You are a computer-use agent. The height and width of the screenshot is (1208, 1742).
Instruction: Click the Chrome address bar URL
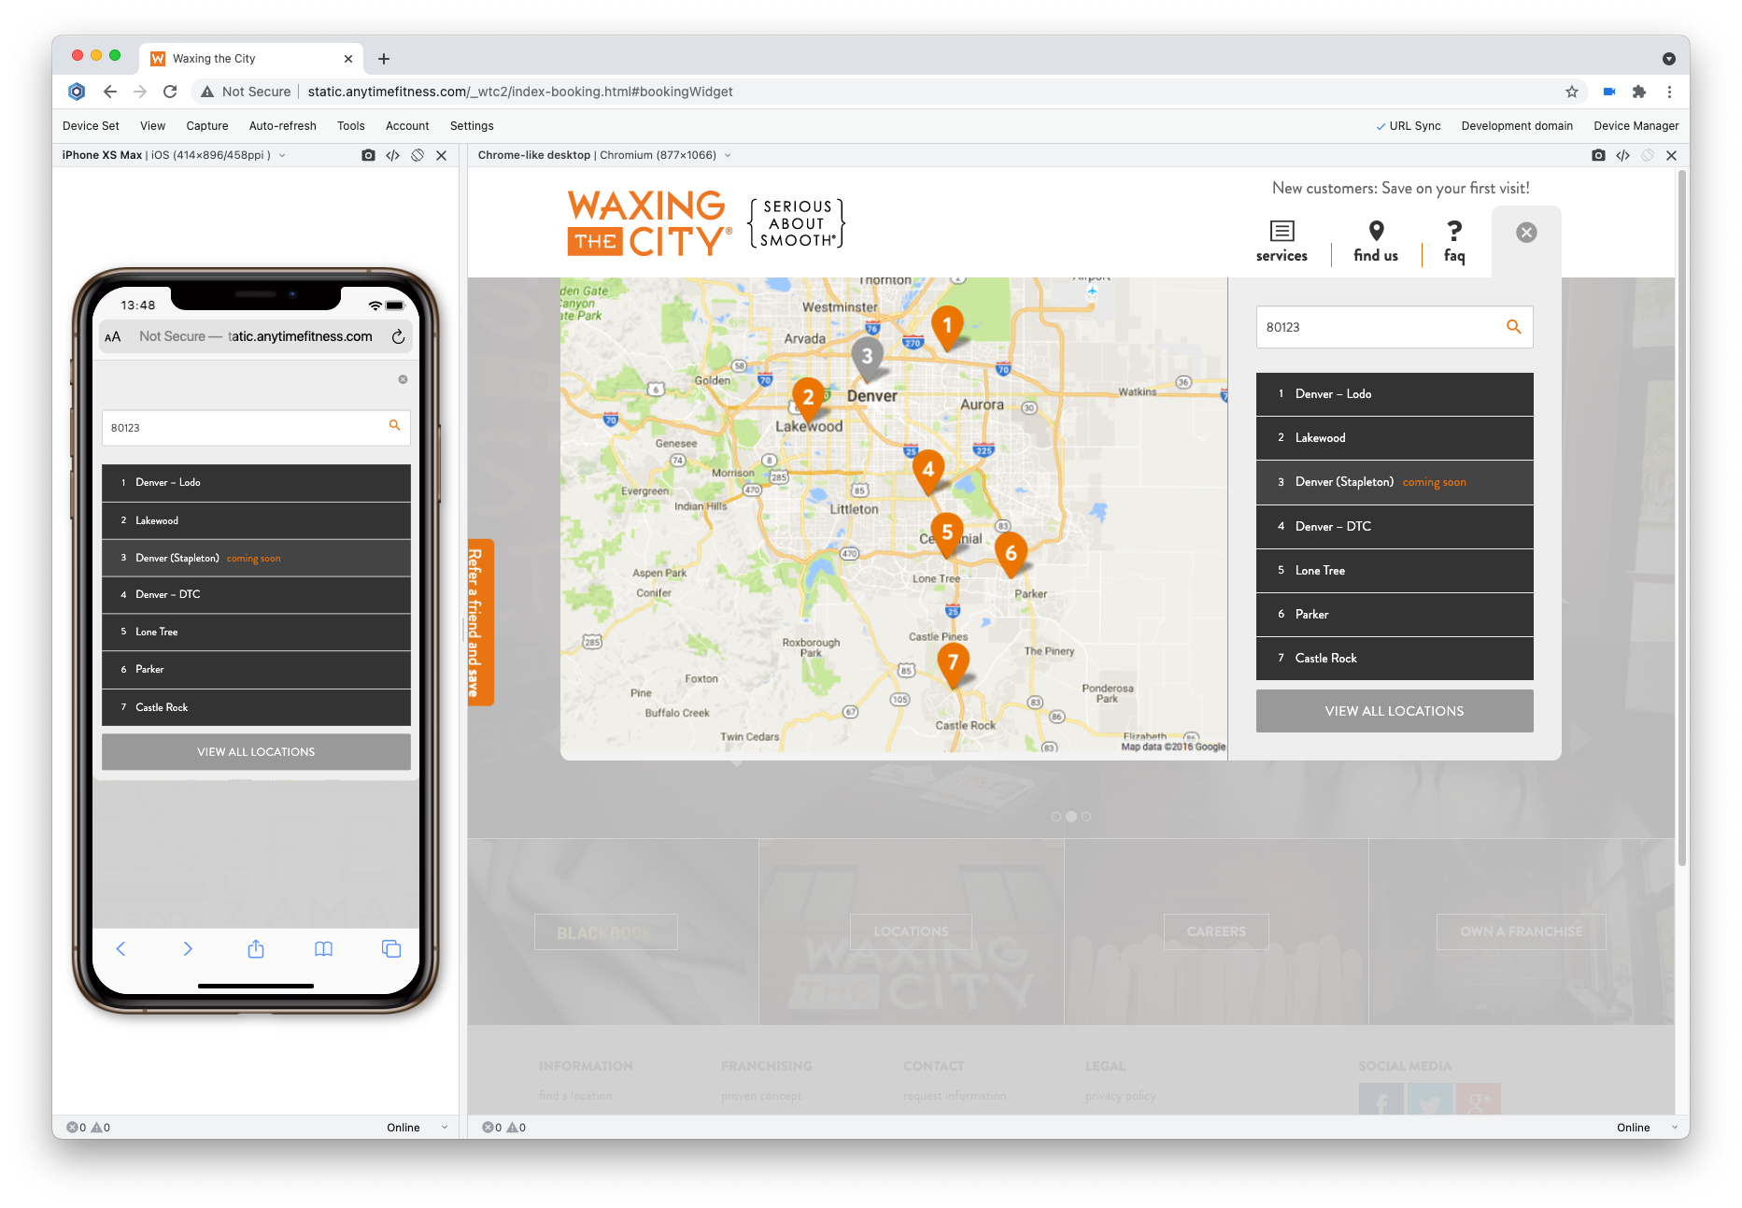[520, 92]
